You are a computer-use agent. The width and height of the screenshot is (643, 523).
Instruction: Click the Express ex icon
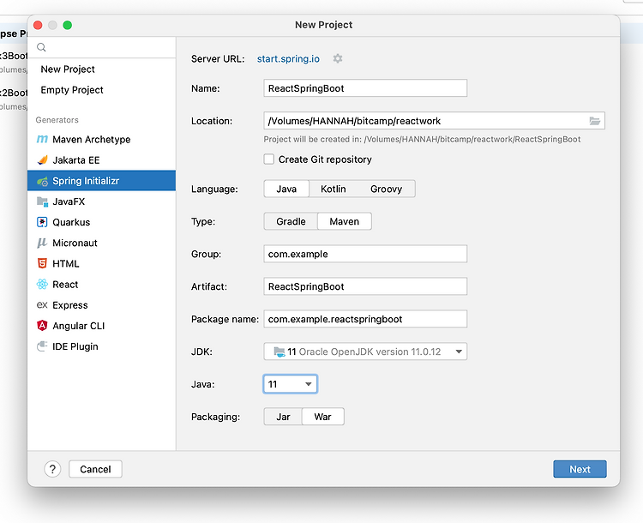coord(42,304)
